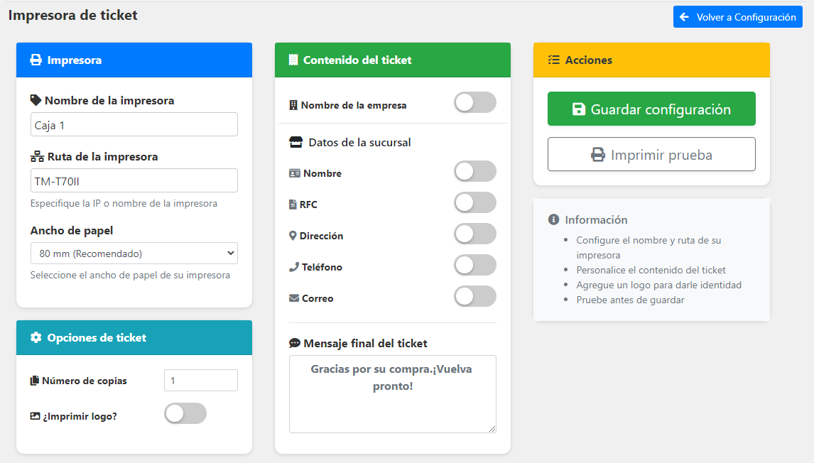Viewport: 814px width, 463px height.
Task: Select the copies icon beside Número de copias
Action: (x=35, y=380)
